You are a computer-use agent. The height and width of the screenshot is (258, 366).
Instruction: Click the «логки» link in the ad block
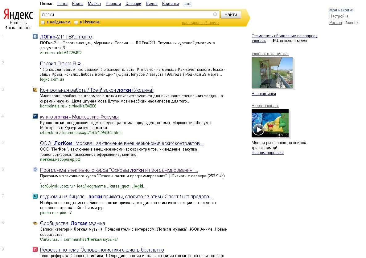259,41
